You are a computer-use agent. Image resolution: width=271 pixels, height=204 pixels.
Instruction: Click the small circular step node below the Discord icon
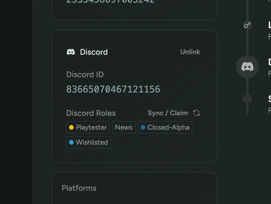(x=247, y=99)
